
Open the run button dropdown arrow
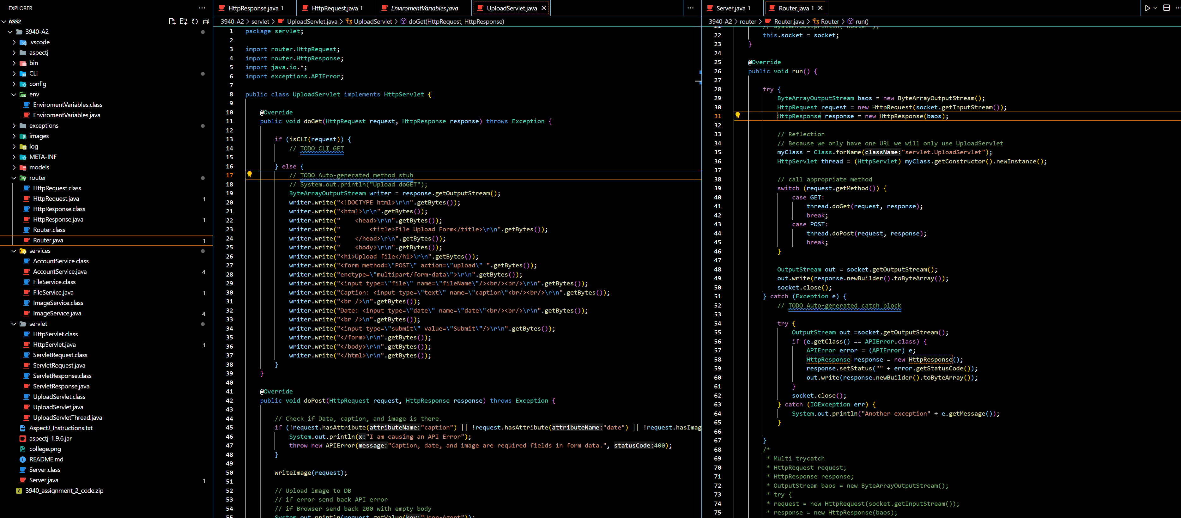[1155, 8]
